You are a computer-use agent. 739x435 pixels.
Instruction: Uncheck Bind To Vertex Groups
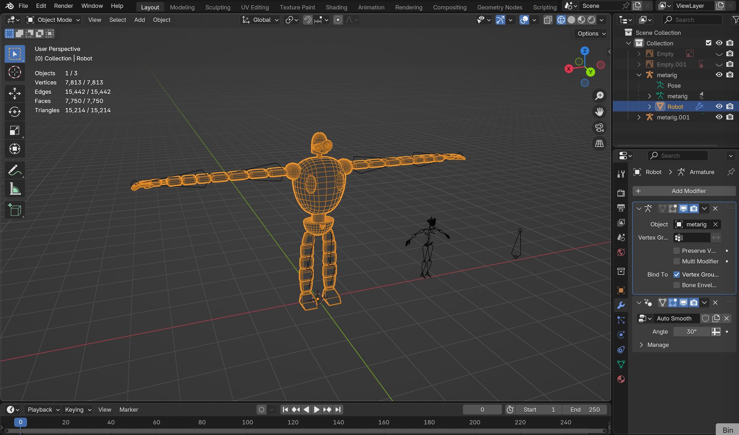(677, 275)
